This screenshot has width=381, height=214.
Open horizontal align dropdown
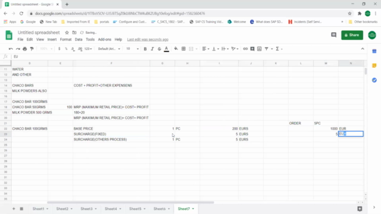(x=205, y=49)
